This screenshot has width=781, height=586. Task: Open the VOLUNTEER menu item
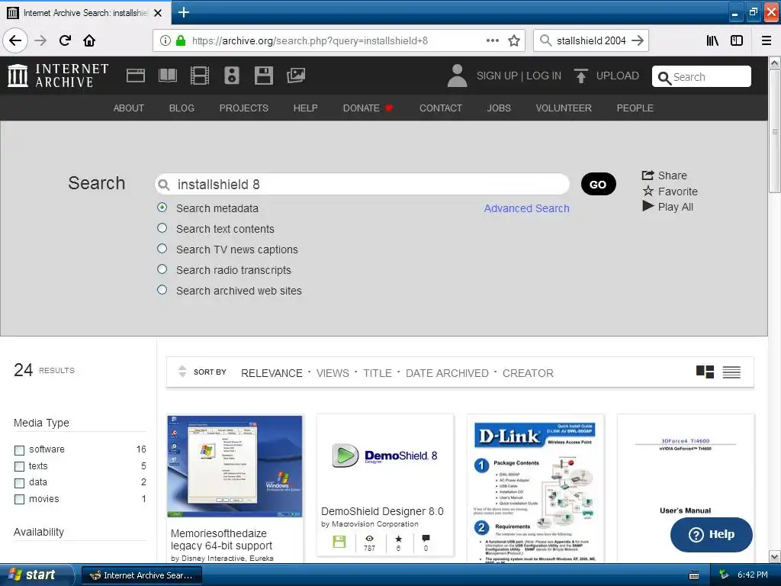point(564,108)
